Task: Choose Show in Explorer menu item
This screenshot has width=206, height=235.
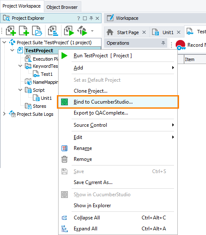Action: pos(118,206)
